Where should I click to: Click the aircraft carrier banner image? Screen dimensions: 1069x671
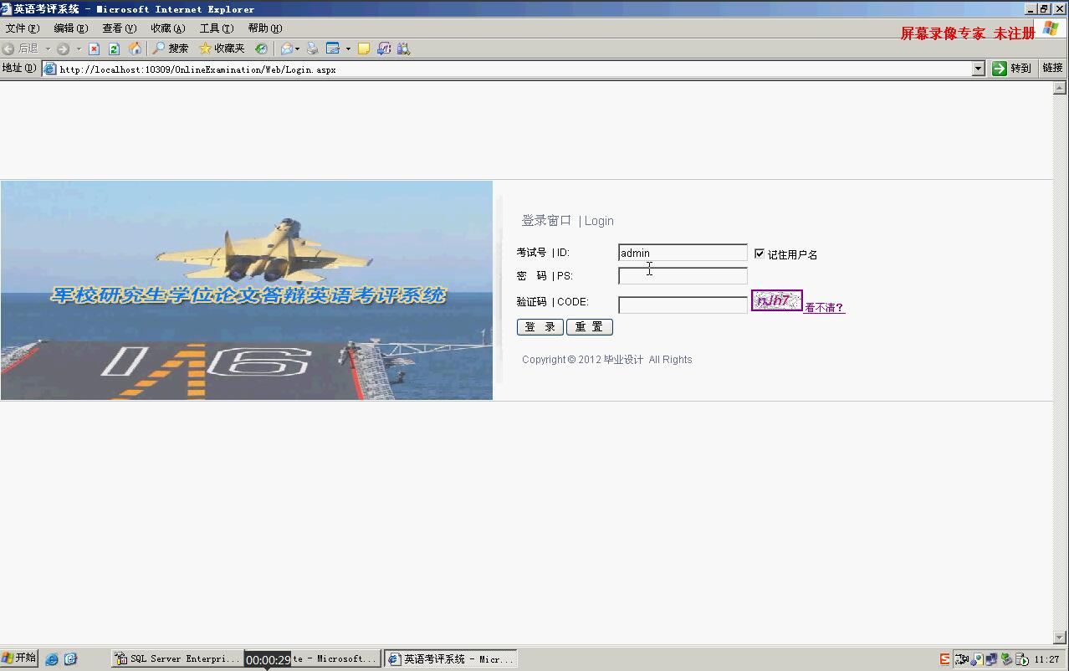(x=247, y=290)
